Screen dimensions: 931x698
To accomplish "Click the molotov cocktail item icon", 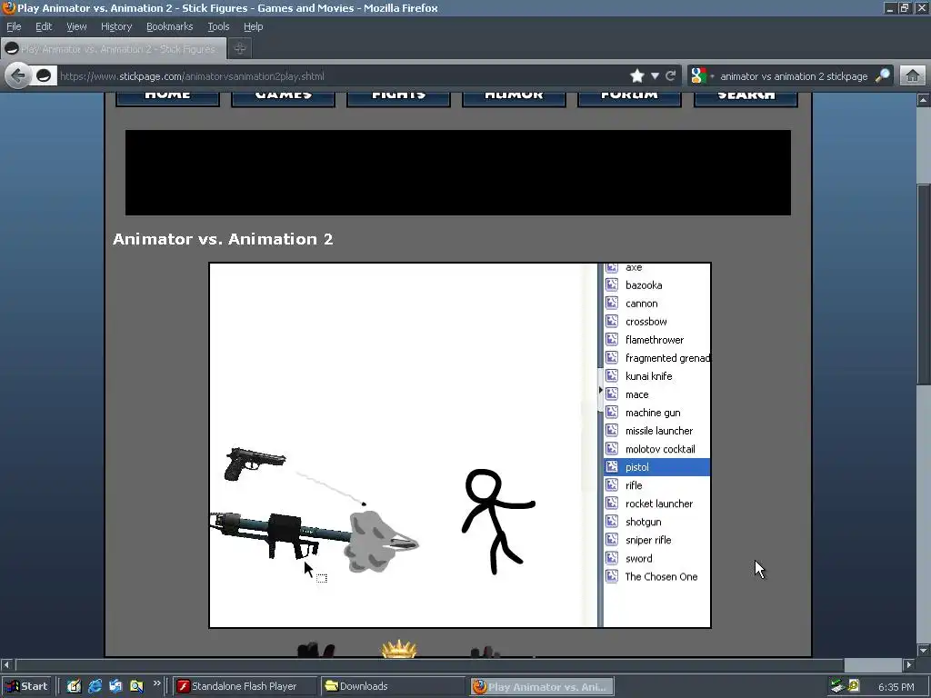I will pos(612,449).
